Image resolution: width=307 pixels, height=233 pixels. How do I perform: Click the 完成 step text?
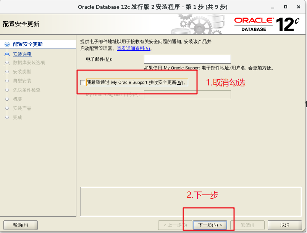tap(18, 117)
